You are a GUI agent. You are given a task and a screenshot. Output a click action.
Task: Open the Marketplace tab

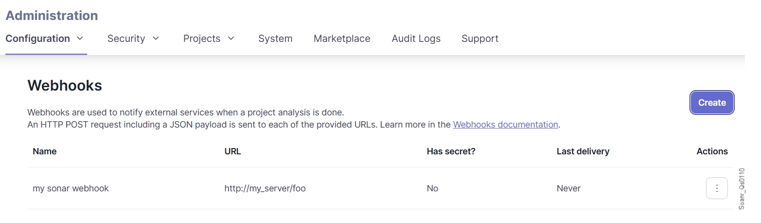pyautogui.click(x=342, y=38)
